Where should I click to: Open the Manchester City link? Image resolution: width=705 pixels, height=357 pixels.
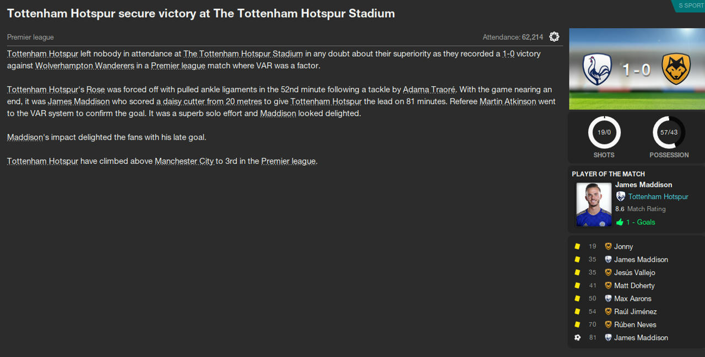pyautogui.click(x=184, y=161)
